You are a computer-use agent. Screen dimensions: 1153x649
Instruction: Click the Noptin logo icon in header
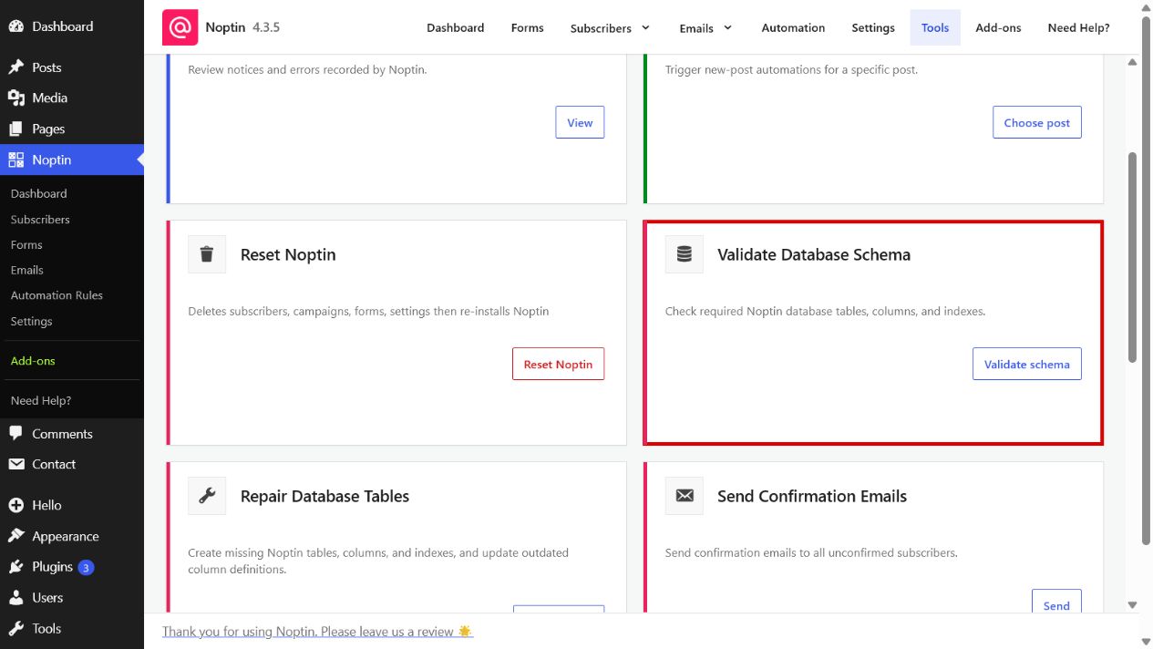point(180,27)
